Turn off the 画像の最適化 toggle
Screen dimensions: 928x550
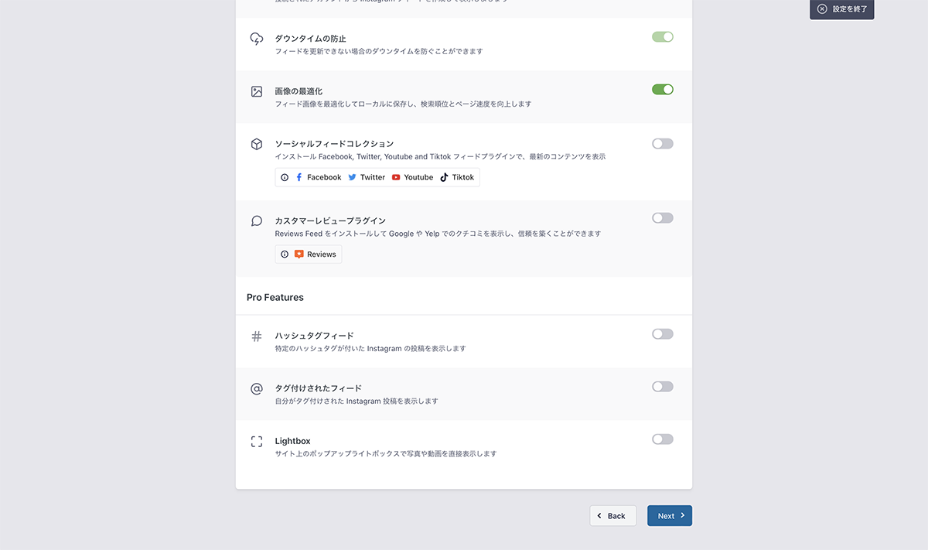663,90
